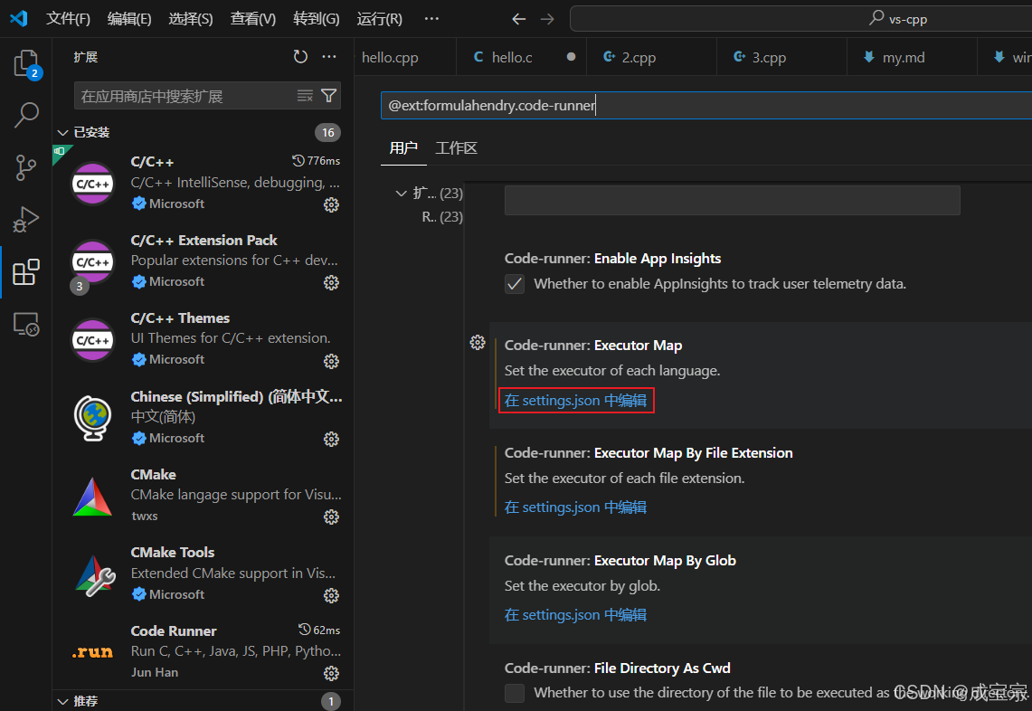Click the installed count badge 16
The width and height of the screenshot is (1032, 711).
pos(327,132)
